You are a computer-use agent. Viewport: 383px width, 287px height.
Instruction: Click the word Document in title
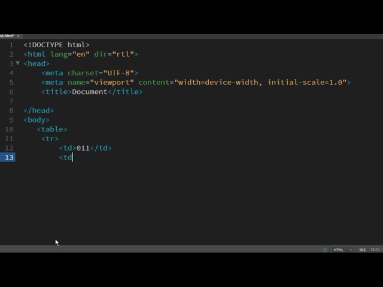(x=90, y=91)
